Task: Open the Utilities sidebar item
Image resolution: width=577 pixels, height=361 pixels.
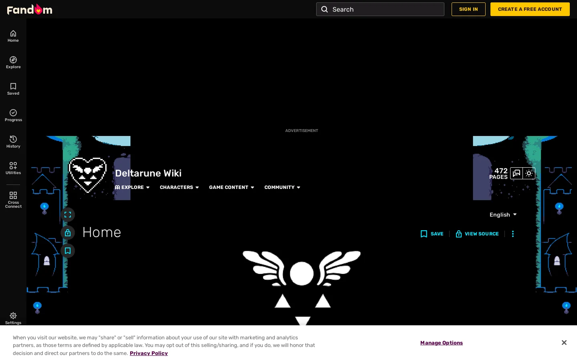Action: tap(13, 168)
